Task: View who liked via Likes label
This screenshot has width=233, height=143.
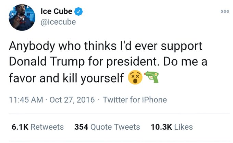Action: [x=183, y=127]
